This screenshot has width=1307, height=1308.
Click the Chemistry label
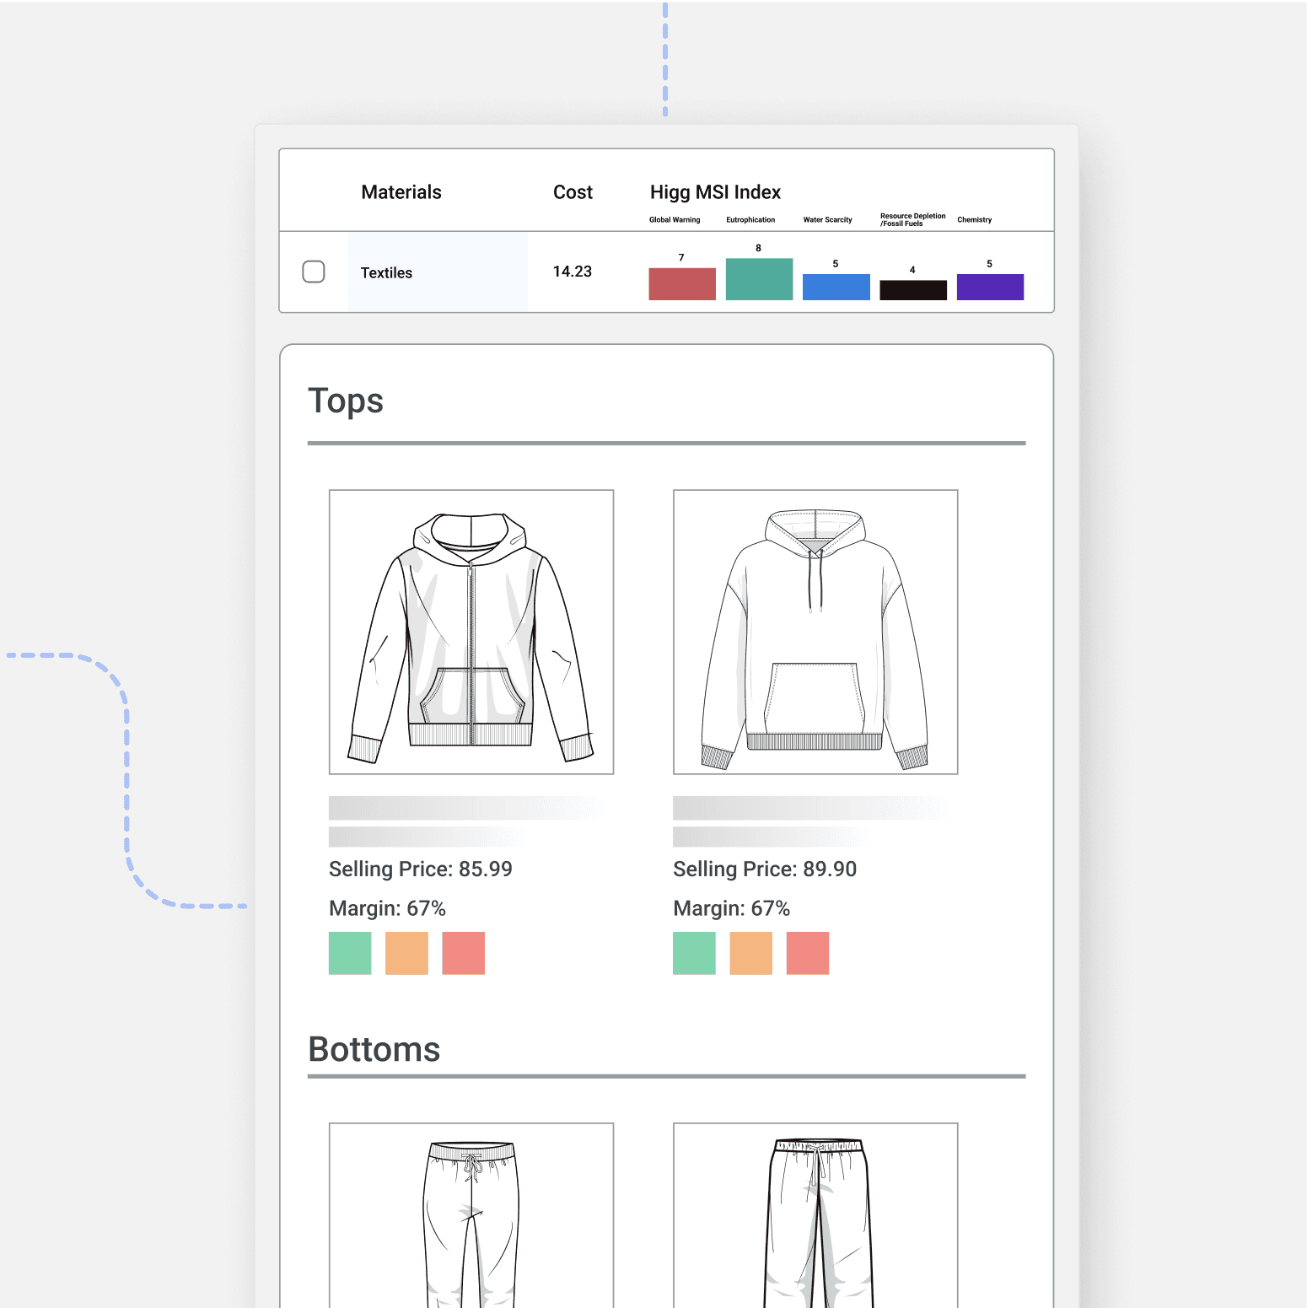[x=974, y=220]
